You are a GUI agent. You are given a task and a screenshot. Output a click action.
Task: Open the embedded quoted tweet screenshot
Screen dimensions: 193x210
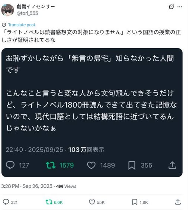coord(92,113)
